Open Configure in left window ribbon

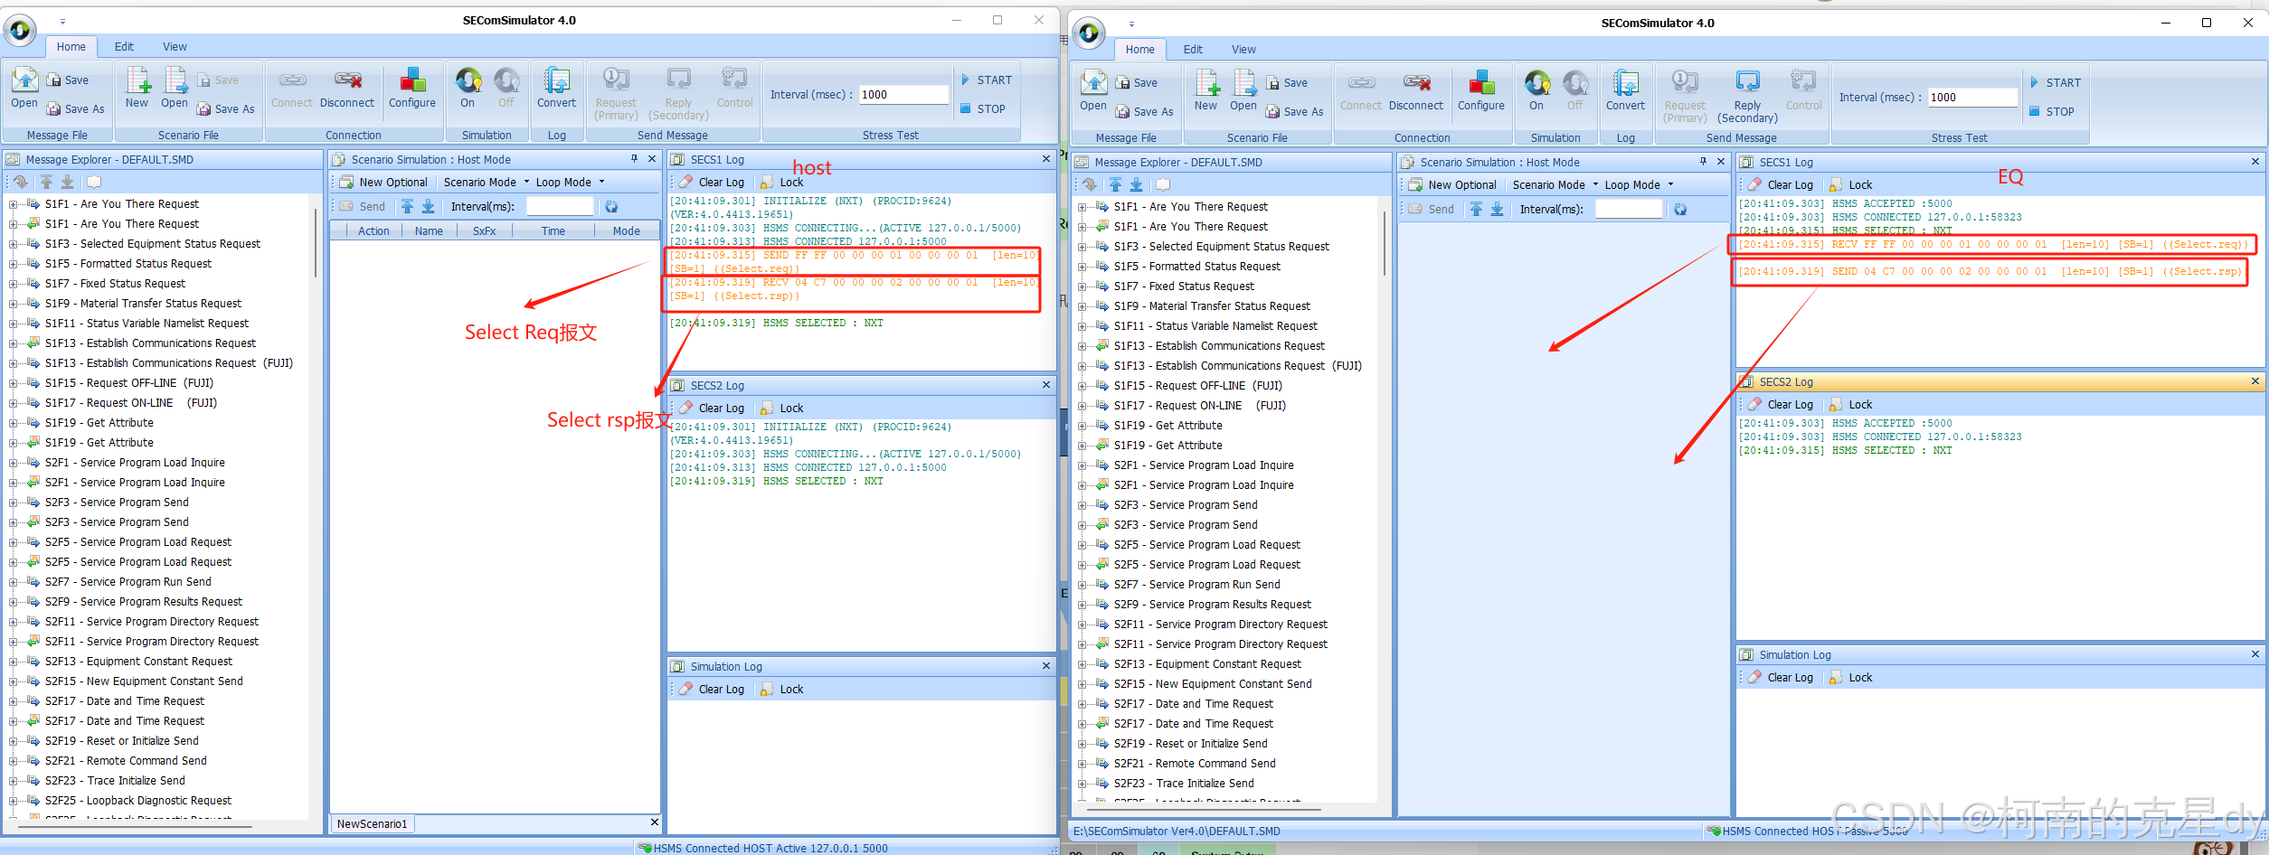point(412,88)
